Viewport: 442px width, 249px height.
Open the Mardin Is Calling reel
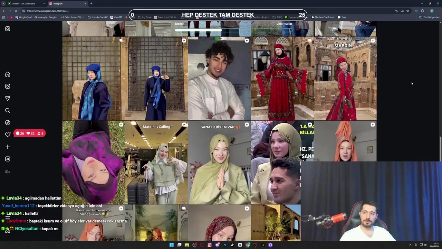(x=156, y=163)
